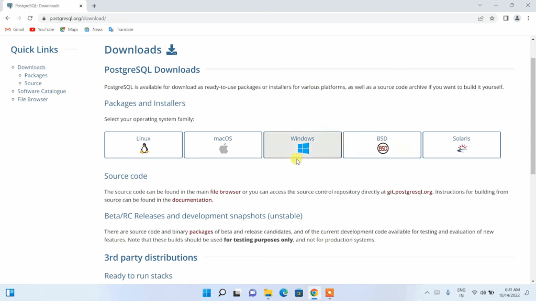Choose the Solaris operating system button
Viewport: 536px width, 301px height.
pos(462,145)
